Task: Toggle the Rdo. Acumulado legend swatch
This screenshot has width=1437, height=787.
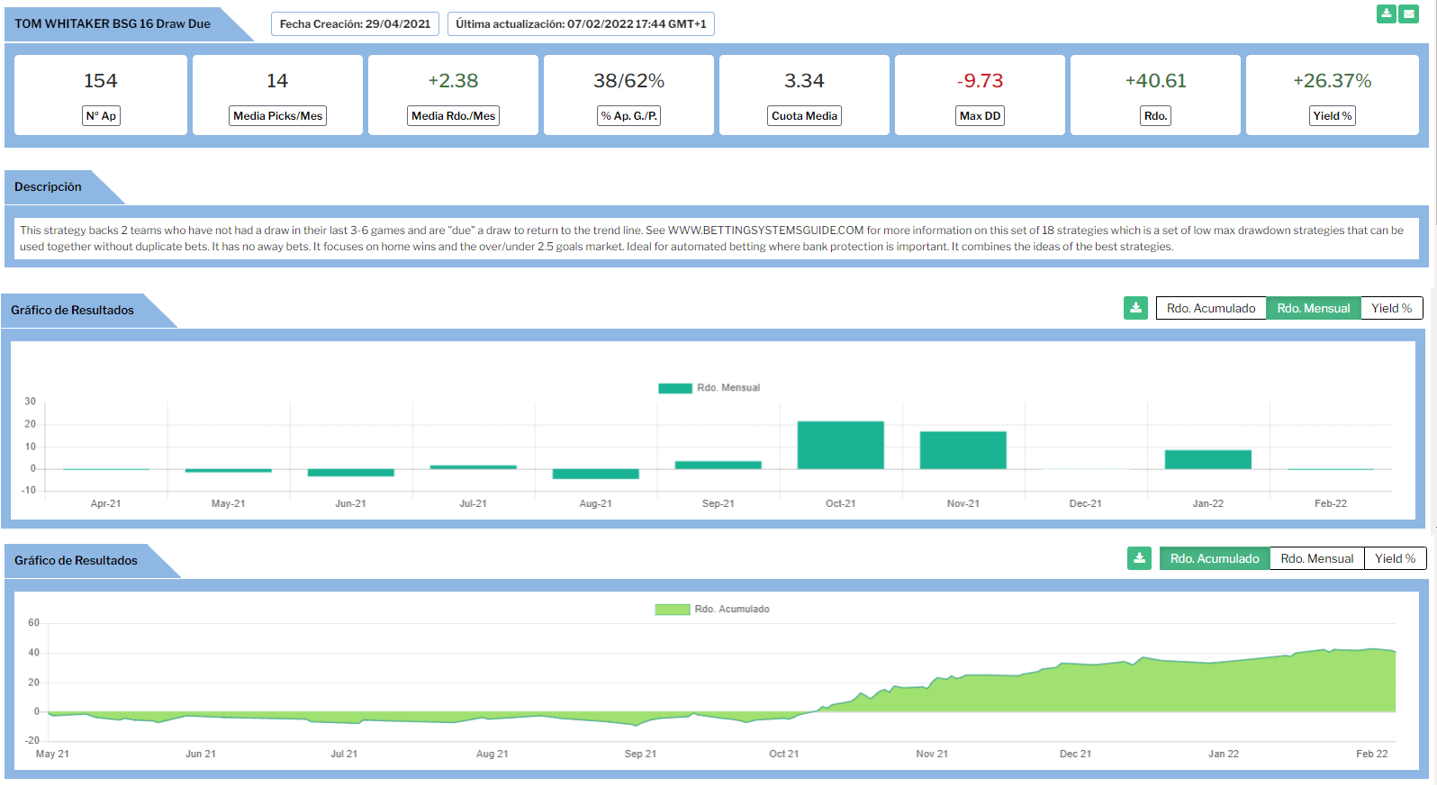Action: point(672,610)
